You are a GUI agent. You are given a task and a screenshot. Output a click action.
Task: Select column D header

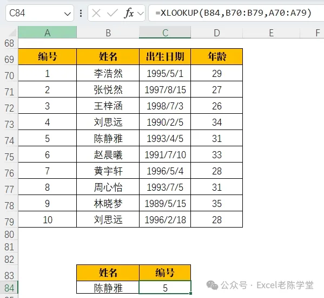click(216, 33)
